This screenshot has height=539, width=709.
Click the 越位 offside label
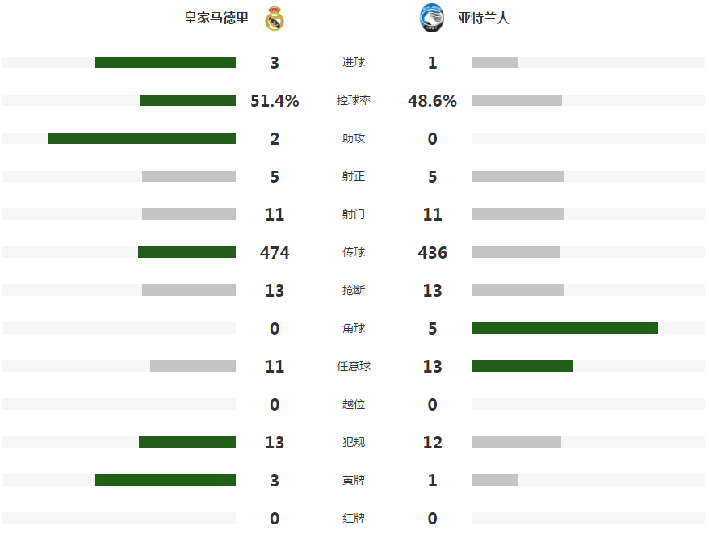(x=354, y=404)
